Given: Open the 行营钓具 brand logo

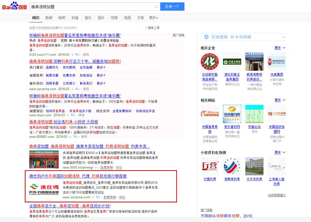Looking at the screenshot, I should [210, 166].
